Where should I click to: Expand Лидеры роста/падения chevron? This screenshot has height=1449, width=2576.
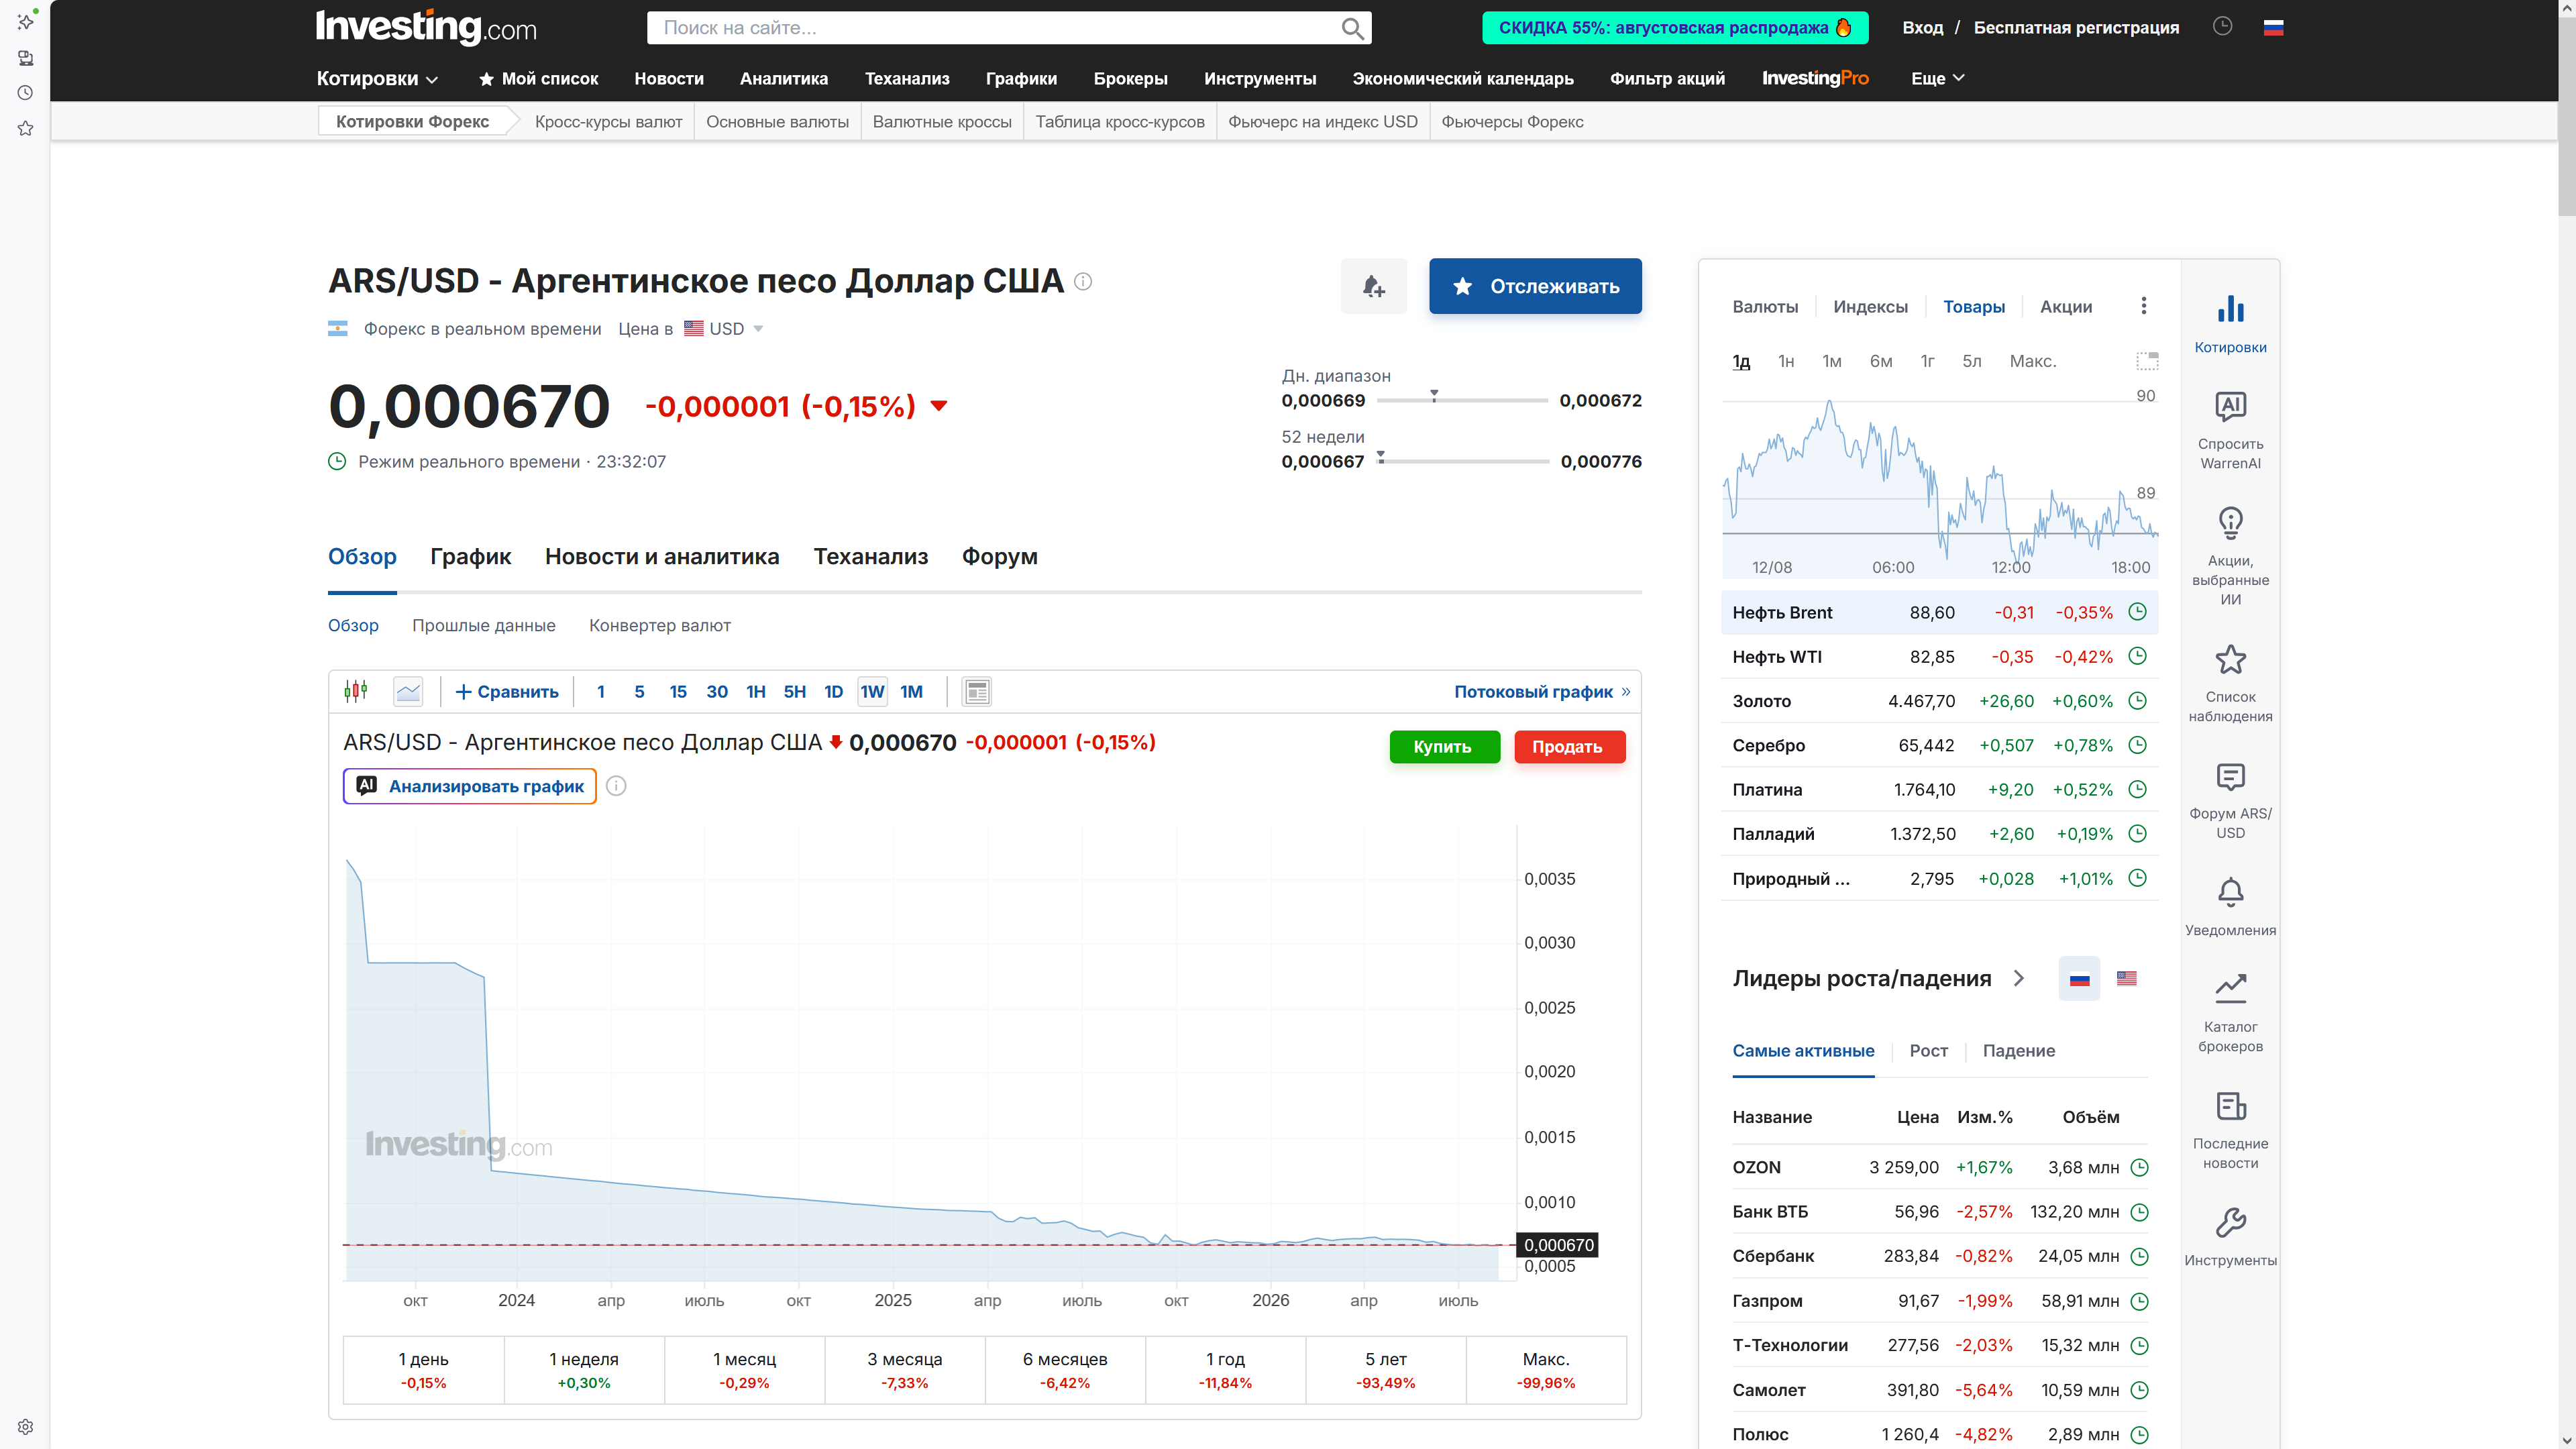point(2018,978)
